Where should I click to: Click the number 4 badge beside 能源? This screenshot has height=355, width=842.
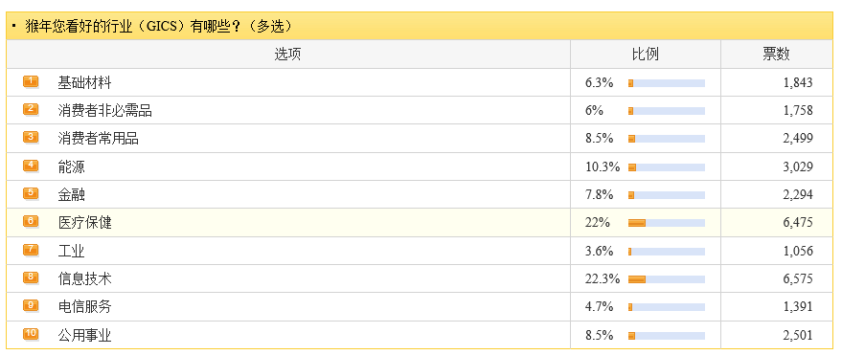[31, 166]
